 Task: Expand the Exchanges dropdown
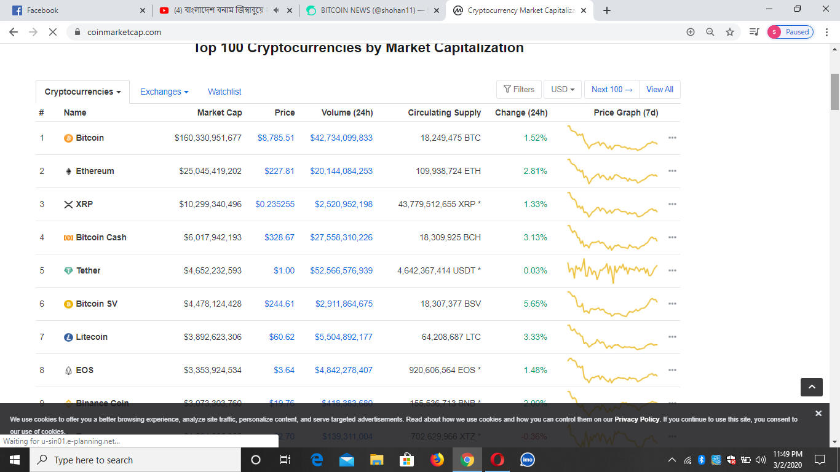tap(164, 92)
